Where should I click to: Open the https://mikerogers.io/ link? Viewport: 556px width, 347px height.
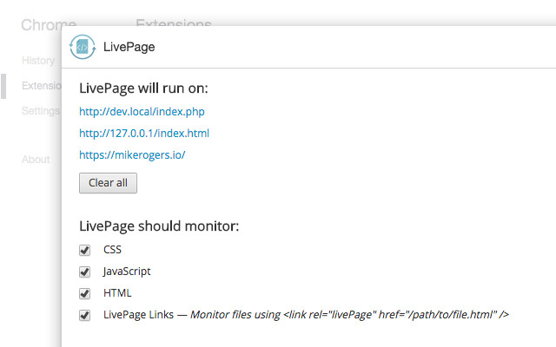point(132,155)
